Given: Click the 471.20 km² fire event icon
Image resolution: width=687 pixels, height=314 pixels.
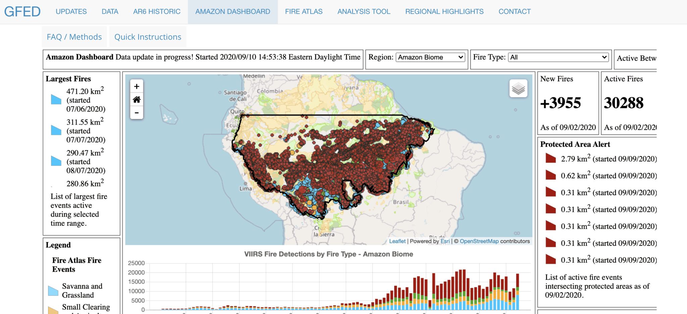Looking at the screenshot, I should pos(55,99).
